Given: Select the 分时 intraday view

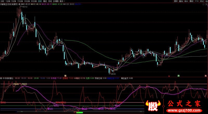Looking at the screenshot, I should [x=2, y=1].
